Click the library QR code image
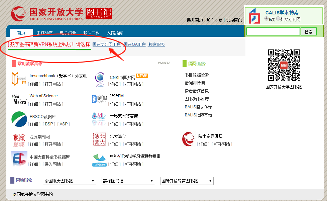This screenshot has width=327, height=201. click(x=284, y=65)
